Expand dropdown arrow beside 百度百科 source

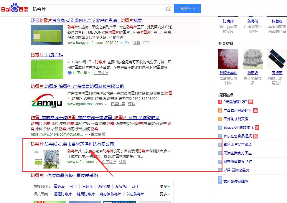[90, 73]
